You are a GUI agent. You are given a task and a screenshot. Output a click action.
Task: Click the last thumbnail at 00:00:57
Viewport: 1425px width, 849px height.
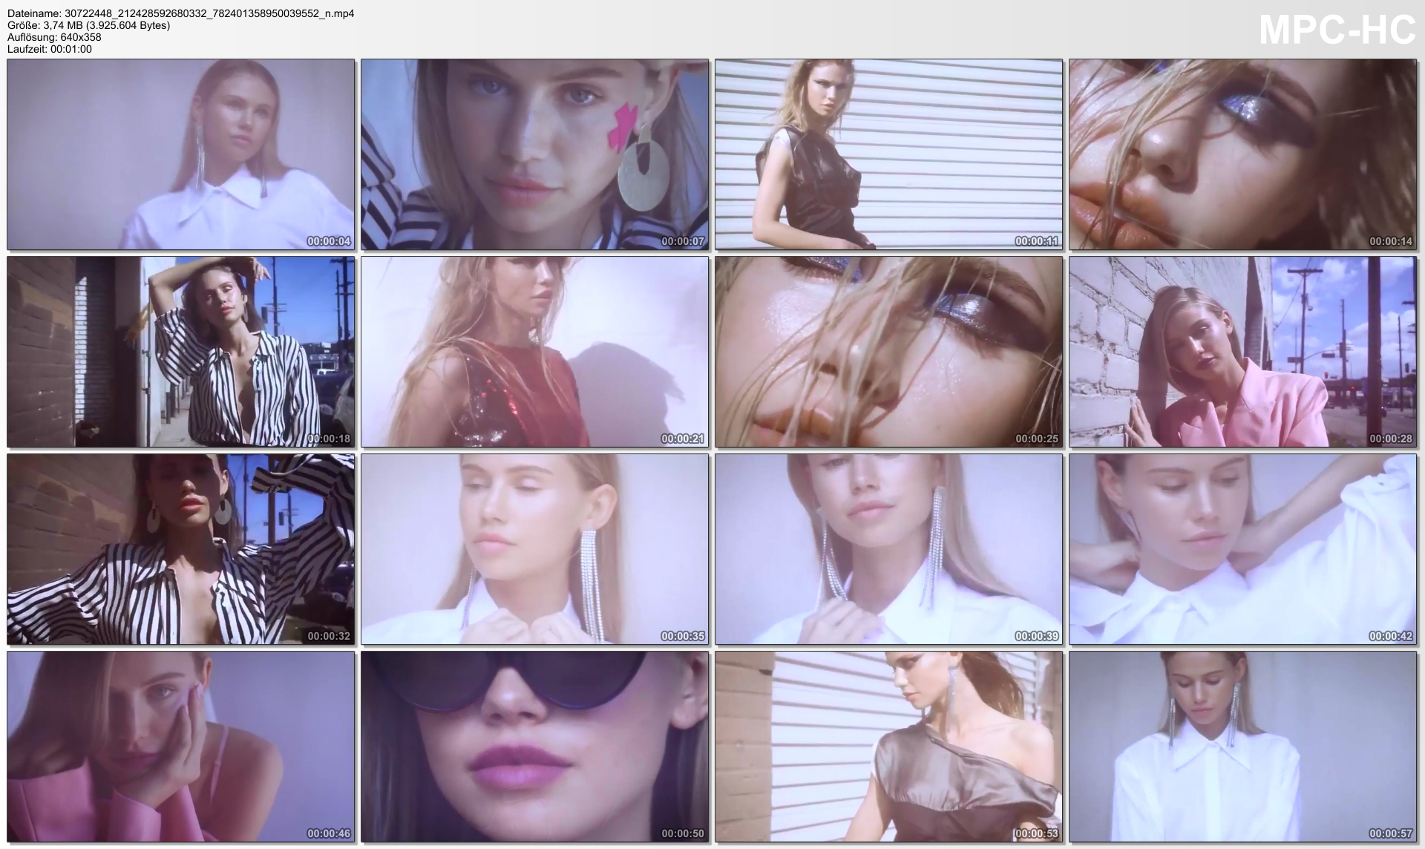(x=1242, y=747)
